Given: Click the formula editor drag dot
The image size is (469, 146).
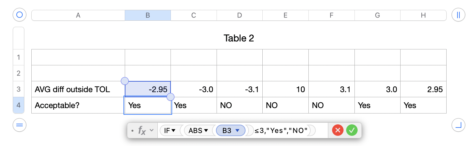Looking at the screenshot, I should (132, 130).
